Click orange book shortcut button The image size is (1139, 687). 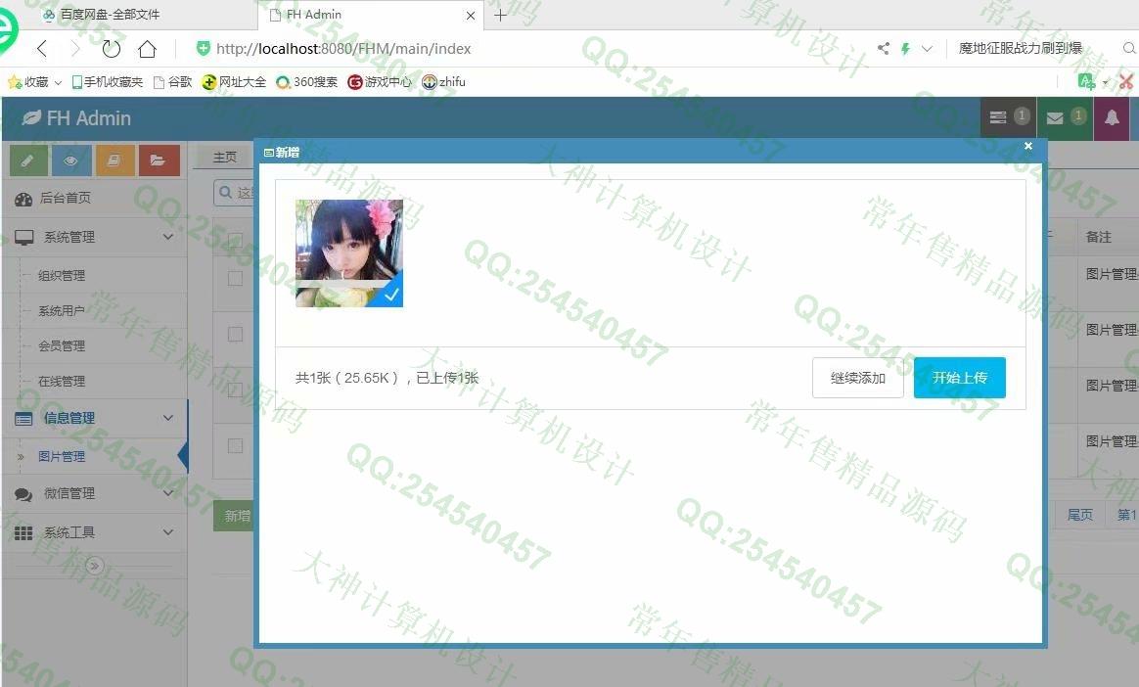(x=114, y=160)
